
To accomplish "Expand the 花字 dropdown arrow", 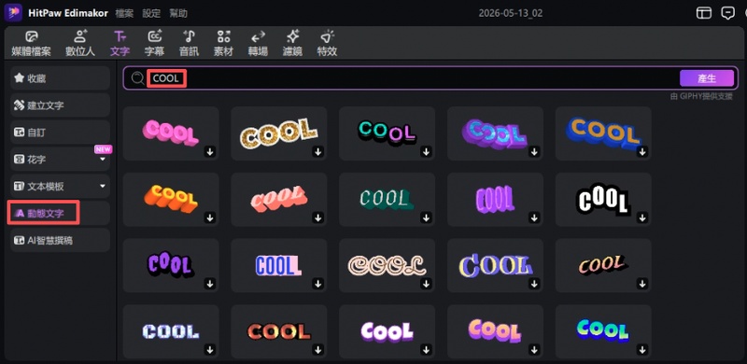I will (103, 159).
